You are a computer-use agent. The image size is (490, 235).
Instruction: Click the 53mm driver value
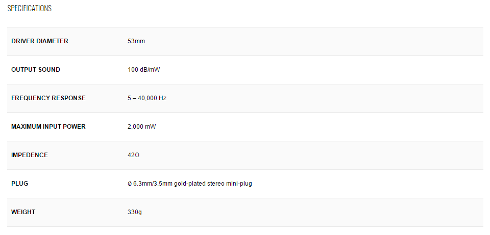point(136,41)
